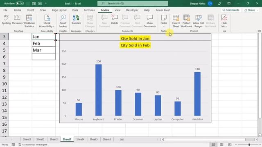Click Protect Workbook
262x147 pixels.
(x=186, y=21)
